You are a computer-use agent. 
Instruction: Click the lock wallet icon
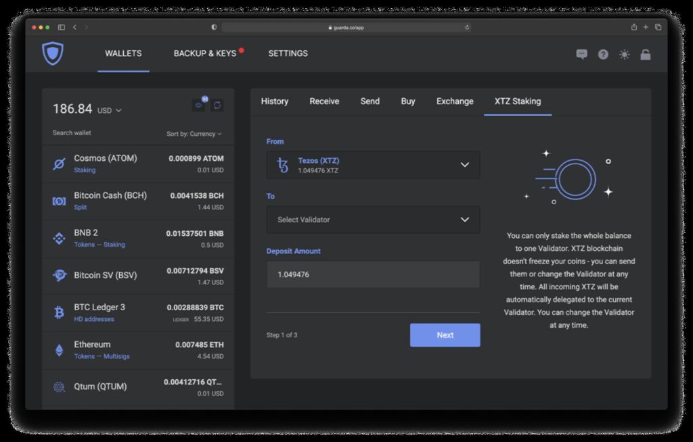click(x=645, y=54)
